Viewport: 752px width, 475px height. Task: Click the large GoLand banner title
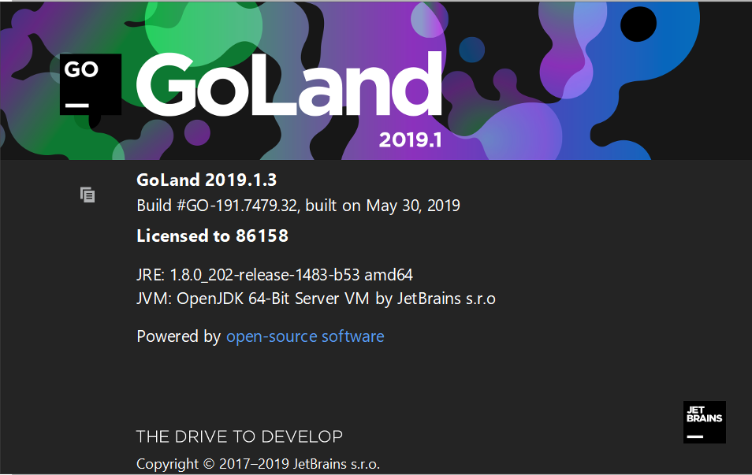point(289,84)
